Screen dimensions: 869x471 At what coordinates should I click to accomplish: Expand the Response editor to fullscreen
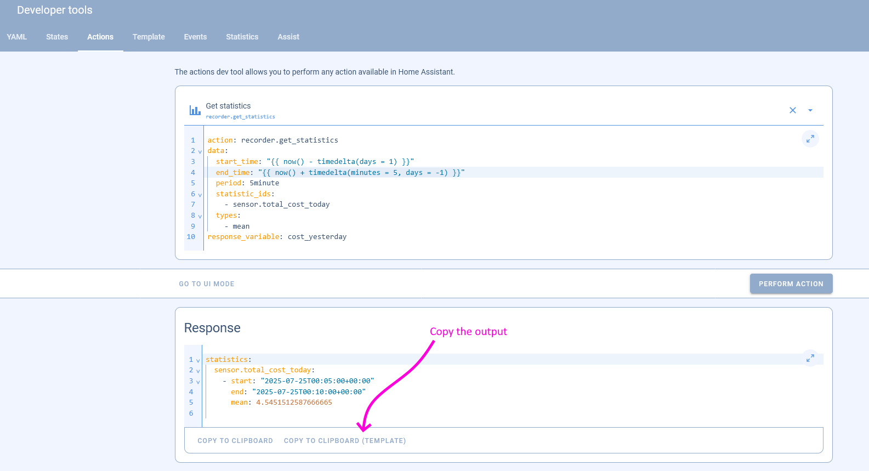point(810,358)
